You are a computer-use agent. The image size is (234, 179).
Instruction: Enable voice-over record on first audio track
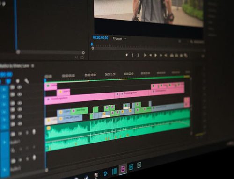click(x=34, y=132)
